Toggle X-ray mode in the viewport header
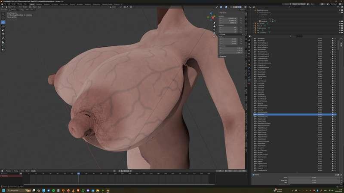 (231, 7)
